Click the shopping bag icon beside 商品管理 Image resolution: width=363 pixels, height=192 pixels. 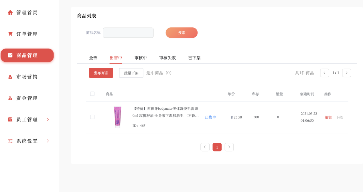click(10, 55)
